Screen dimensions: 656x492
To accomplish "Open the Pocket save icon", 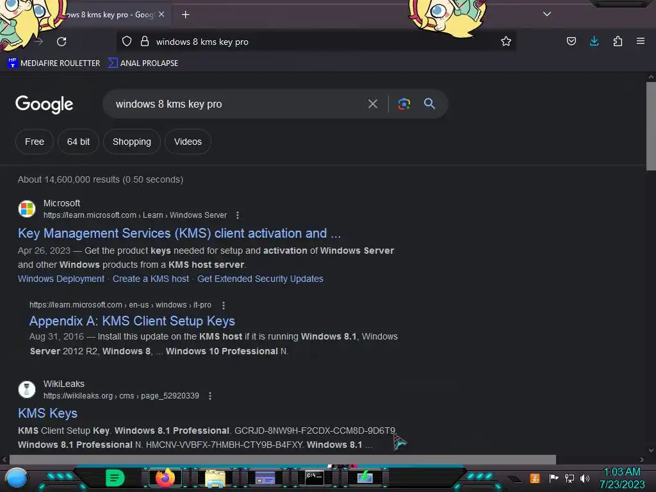I will click(571, 42).
